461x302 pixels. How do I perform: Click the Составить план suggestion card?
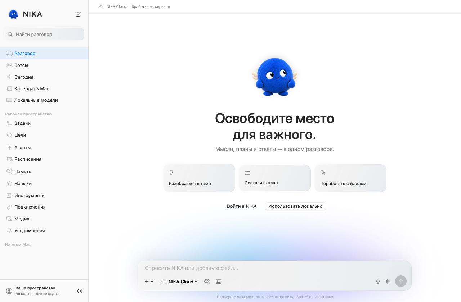point(275,178)
